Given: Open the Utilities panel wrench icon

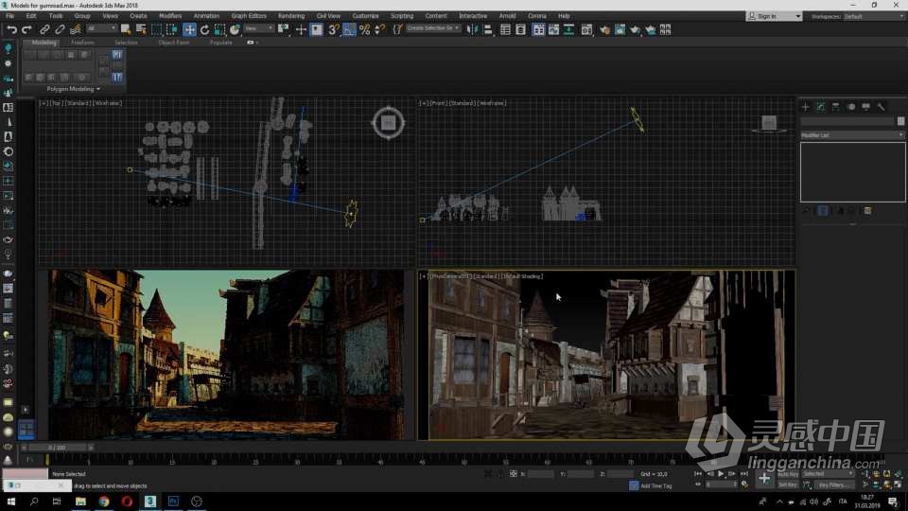Looking at the screenshot, I should pos(881,107).
